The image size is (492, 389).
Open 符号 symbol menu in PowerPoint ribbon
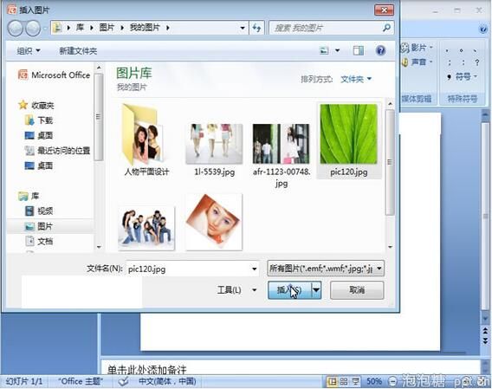(x=463, y=76)
